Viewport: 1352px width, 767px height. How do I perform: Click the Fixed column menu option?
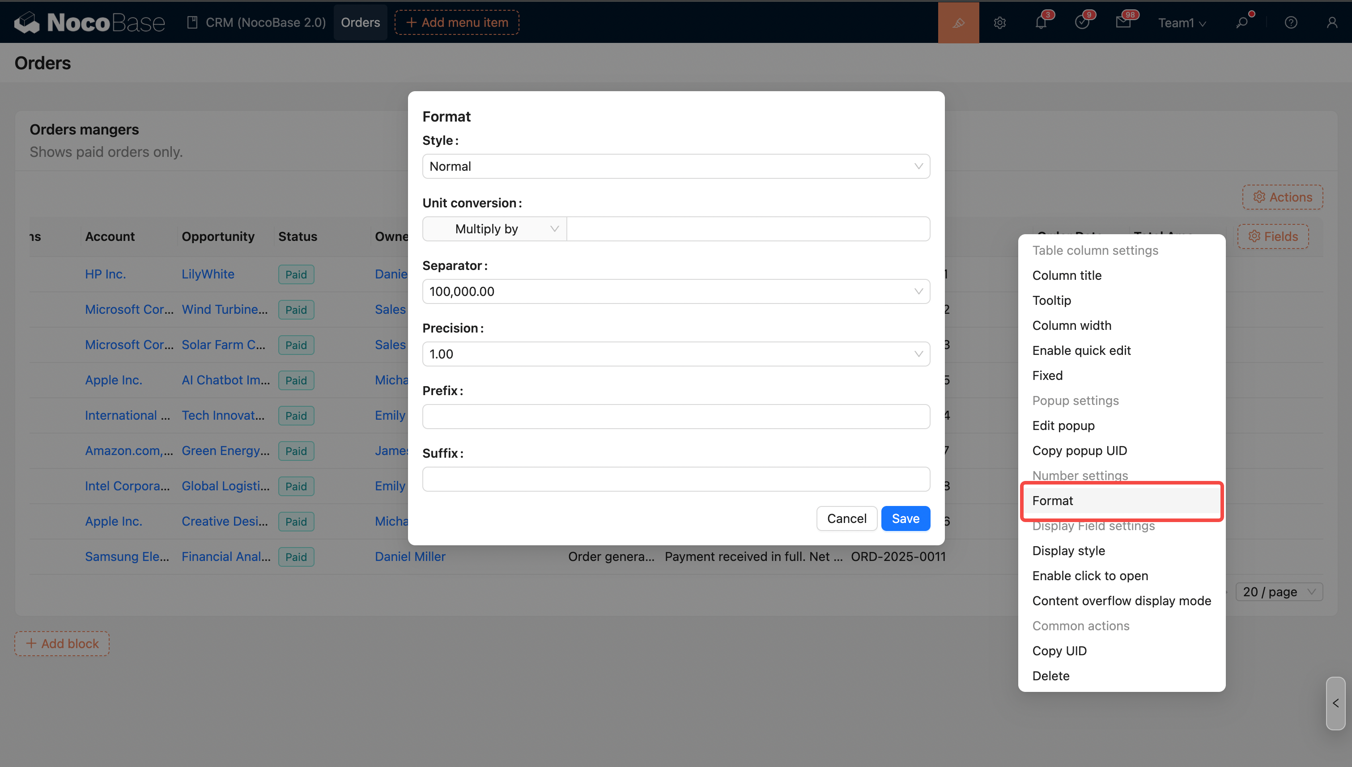click(x=1047, y=375)
